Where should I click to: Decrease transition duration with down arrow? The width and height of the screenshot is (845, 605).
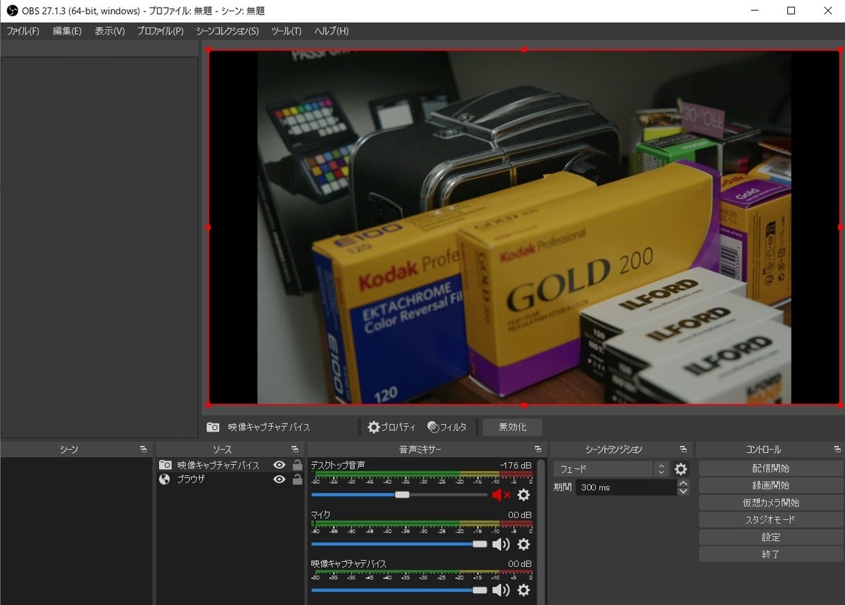(683, 492)
